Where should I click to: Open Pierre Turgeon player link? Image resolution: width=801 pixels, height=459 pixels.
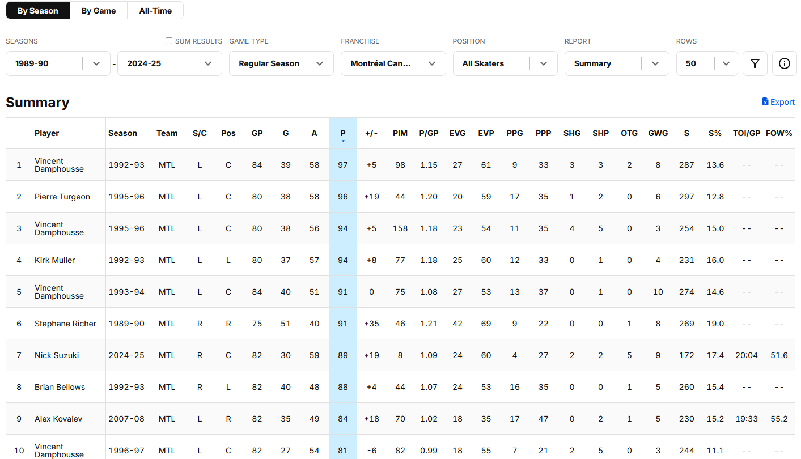click(62, 197)
